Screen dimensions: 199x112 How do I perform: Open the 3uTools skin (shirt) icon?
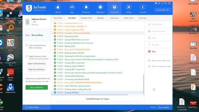(156, 3)
